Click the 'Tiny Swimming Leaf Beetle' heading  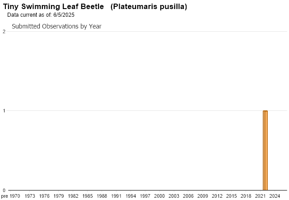[x=53, y=6]
